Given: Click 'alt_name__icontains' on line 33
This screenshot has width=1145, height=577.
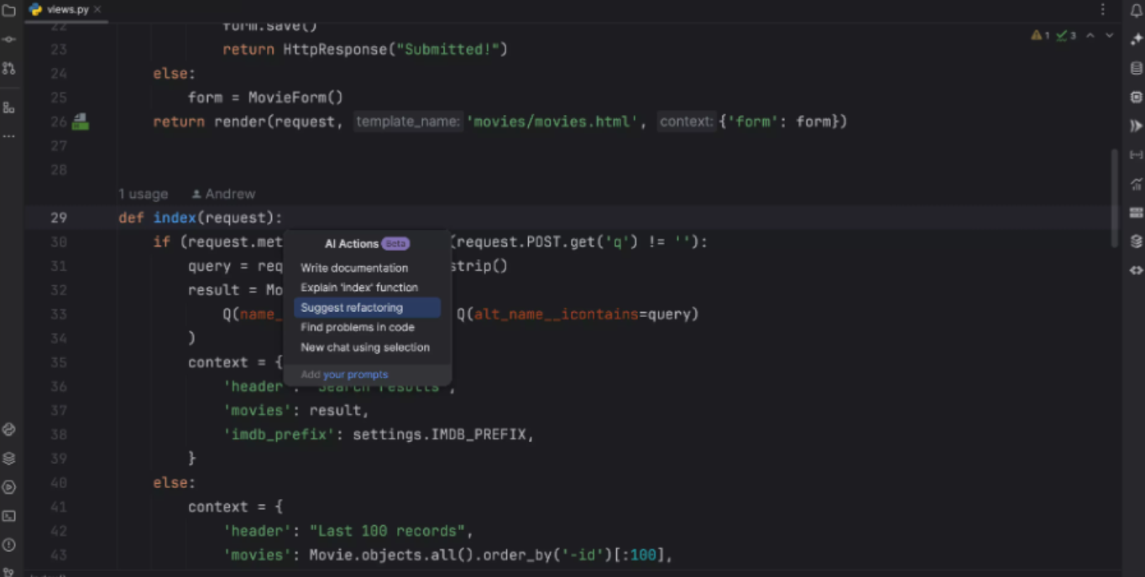Looking at the screenshot, I should pos(556,314).
